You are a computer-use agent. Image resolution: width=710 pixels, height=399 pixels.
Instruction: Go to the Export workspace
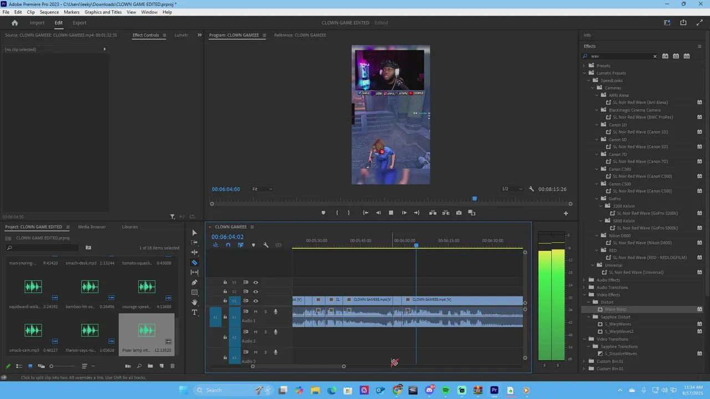(79, 23)
